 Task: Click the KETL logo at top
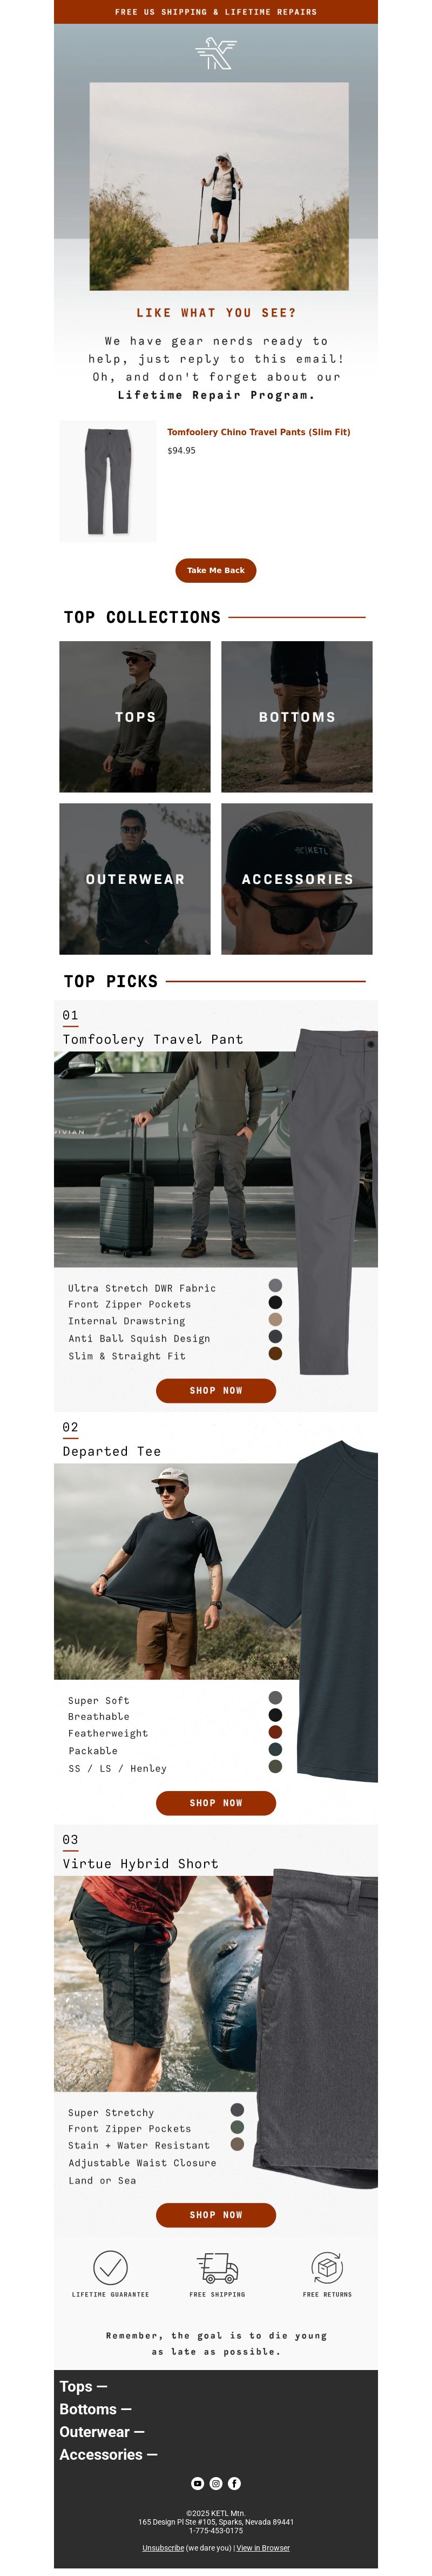tap(216, 53)
